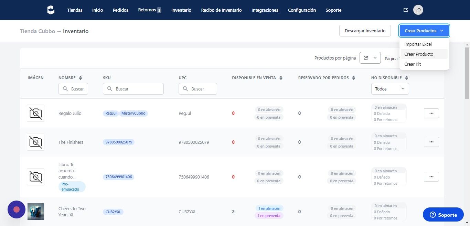Open Soporte in top navigation

coord(333,10)
